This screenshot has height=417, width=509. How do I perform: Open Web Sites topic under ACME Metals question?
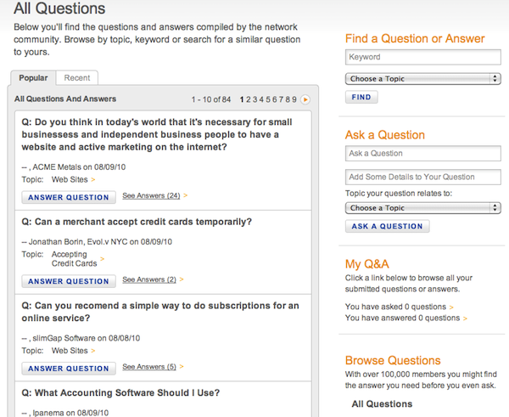(x=70, y=179)
